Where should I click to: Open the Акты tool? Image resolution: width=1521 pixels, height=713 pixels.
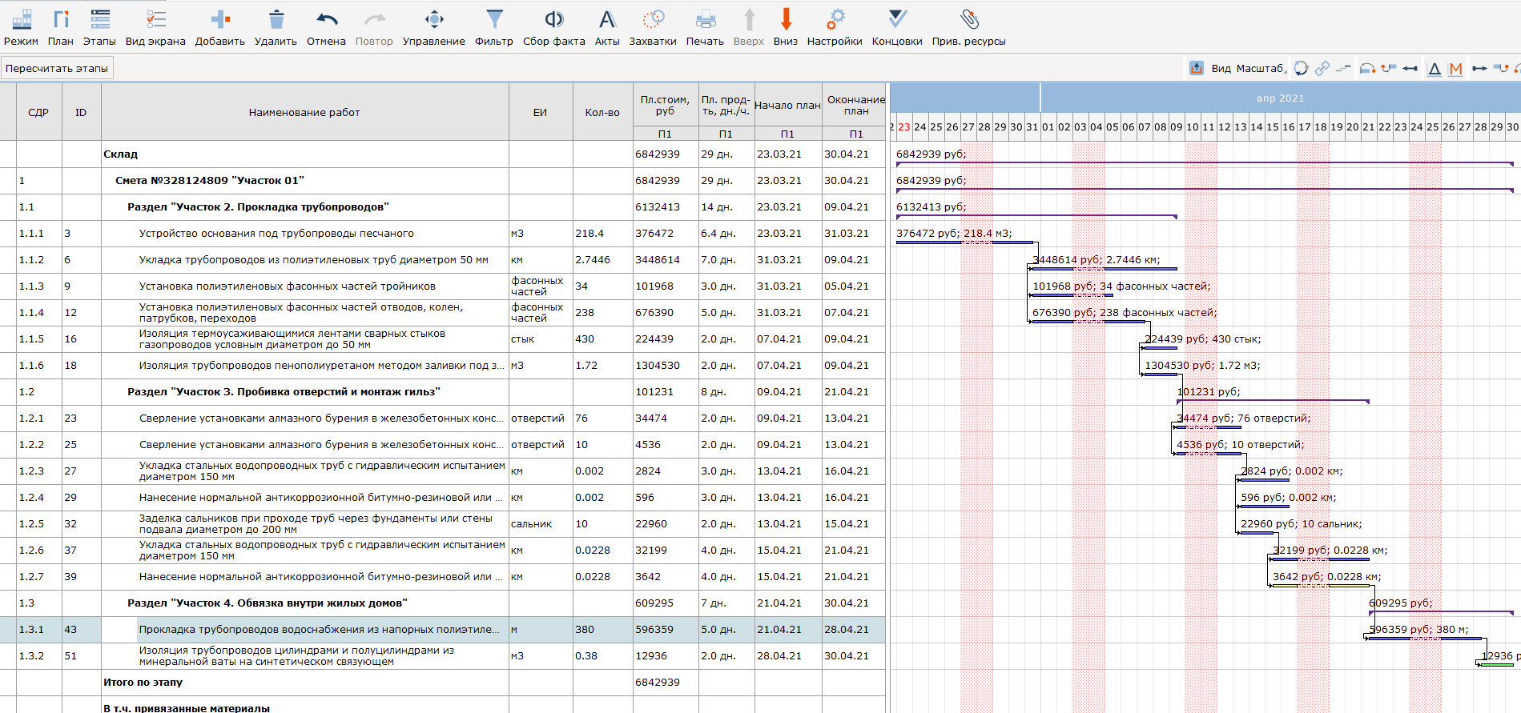(607, 27)
